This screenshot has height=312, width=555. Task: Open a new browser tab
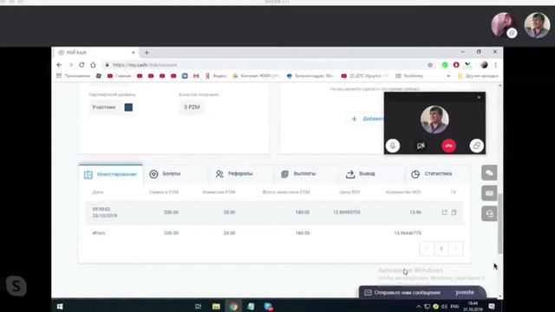click(147, 53)
